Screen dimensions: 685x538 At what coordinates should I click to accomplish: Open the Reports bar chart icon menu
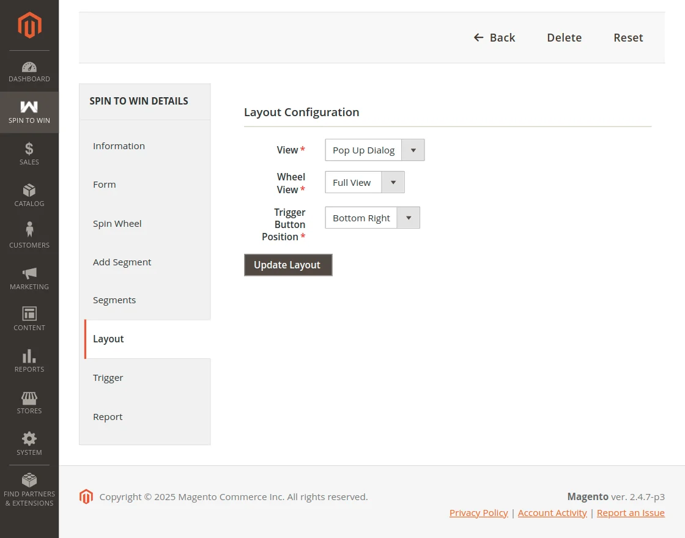click(29, 361)
